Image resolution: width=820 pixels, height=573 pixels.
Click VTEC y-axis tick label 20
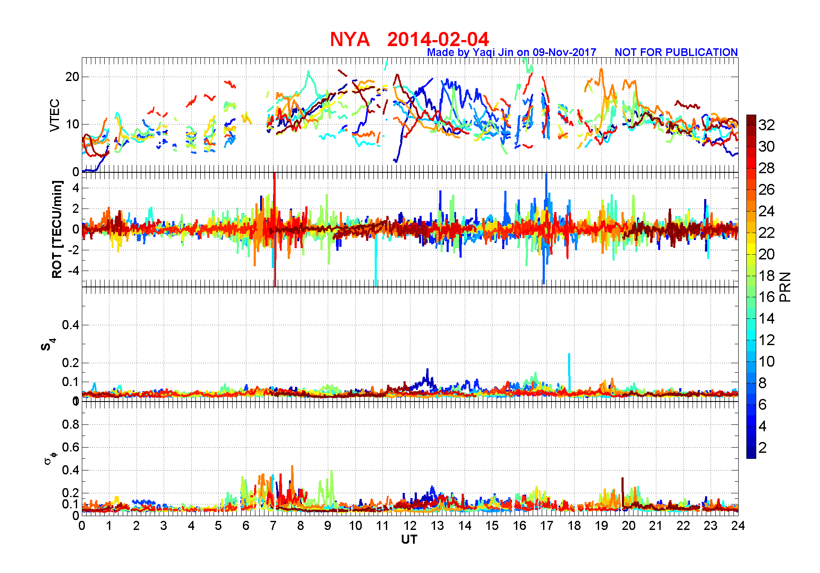click(x=72, y=77)
